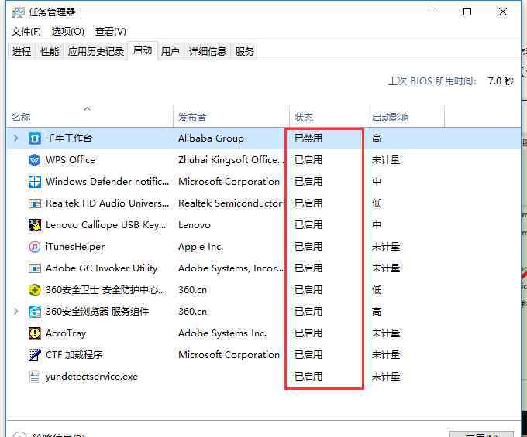Viewport: 527px width, 437px height.
Task: Switch to the 应用历史记录 tab
Action: pyautogui.click(x=96, y=51)
